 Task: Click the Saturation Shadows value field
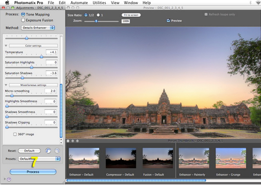[52, 73]
